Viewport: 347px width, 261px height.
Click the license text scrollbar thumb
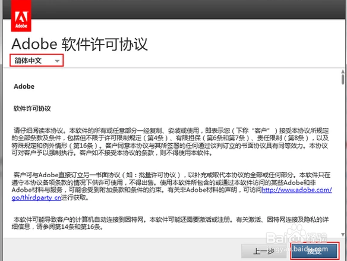343,79
